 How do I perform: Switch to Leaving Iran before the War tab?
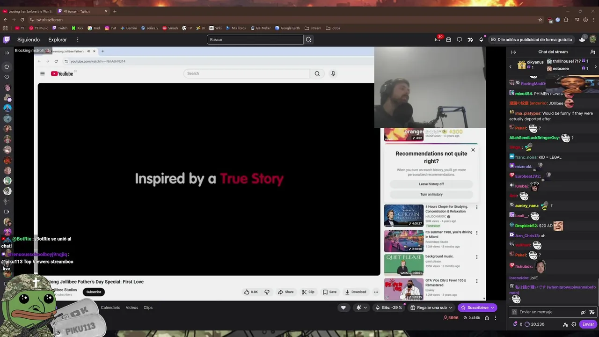[x=28, y=11]
